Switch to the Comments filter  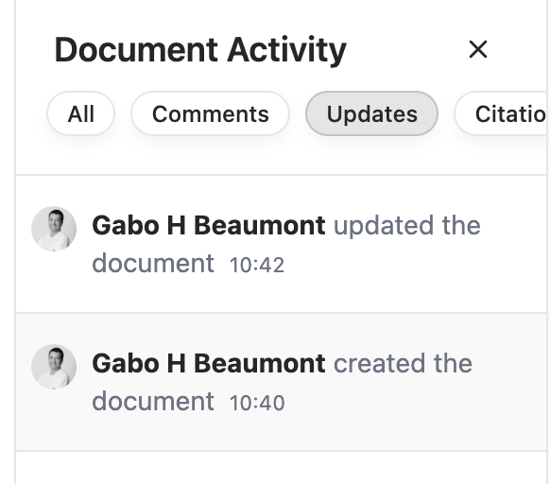pyautogui.click(x=210, y=113)
